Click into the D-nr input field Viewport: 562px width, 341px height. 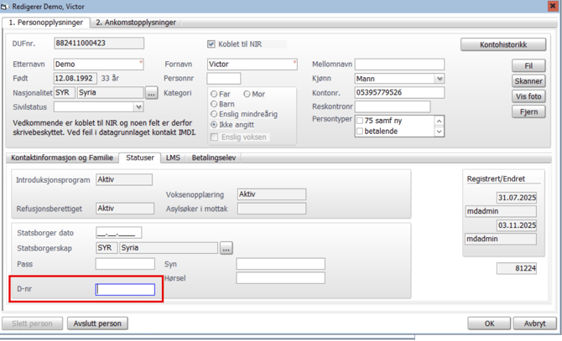click(x=125, y=290)
